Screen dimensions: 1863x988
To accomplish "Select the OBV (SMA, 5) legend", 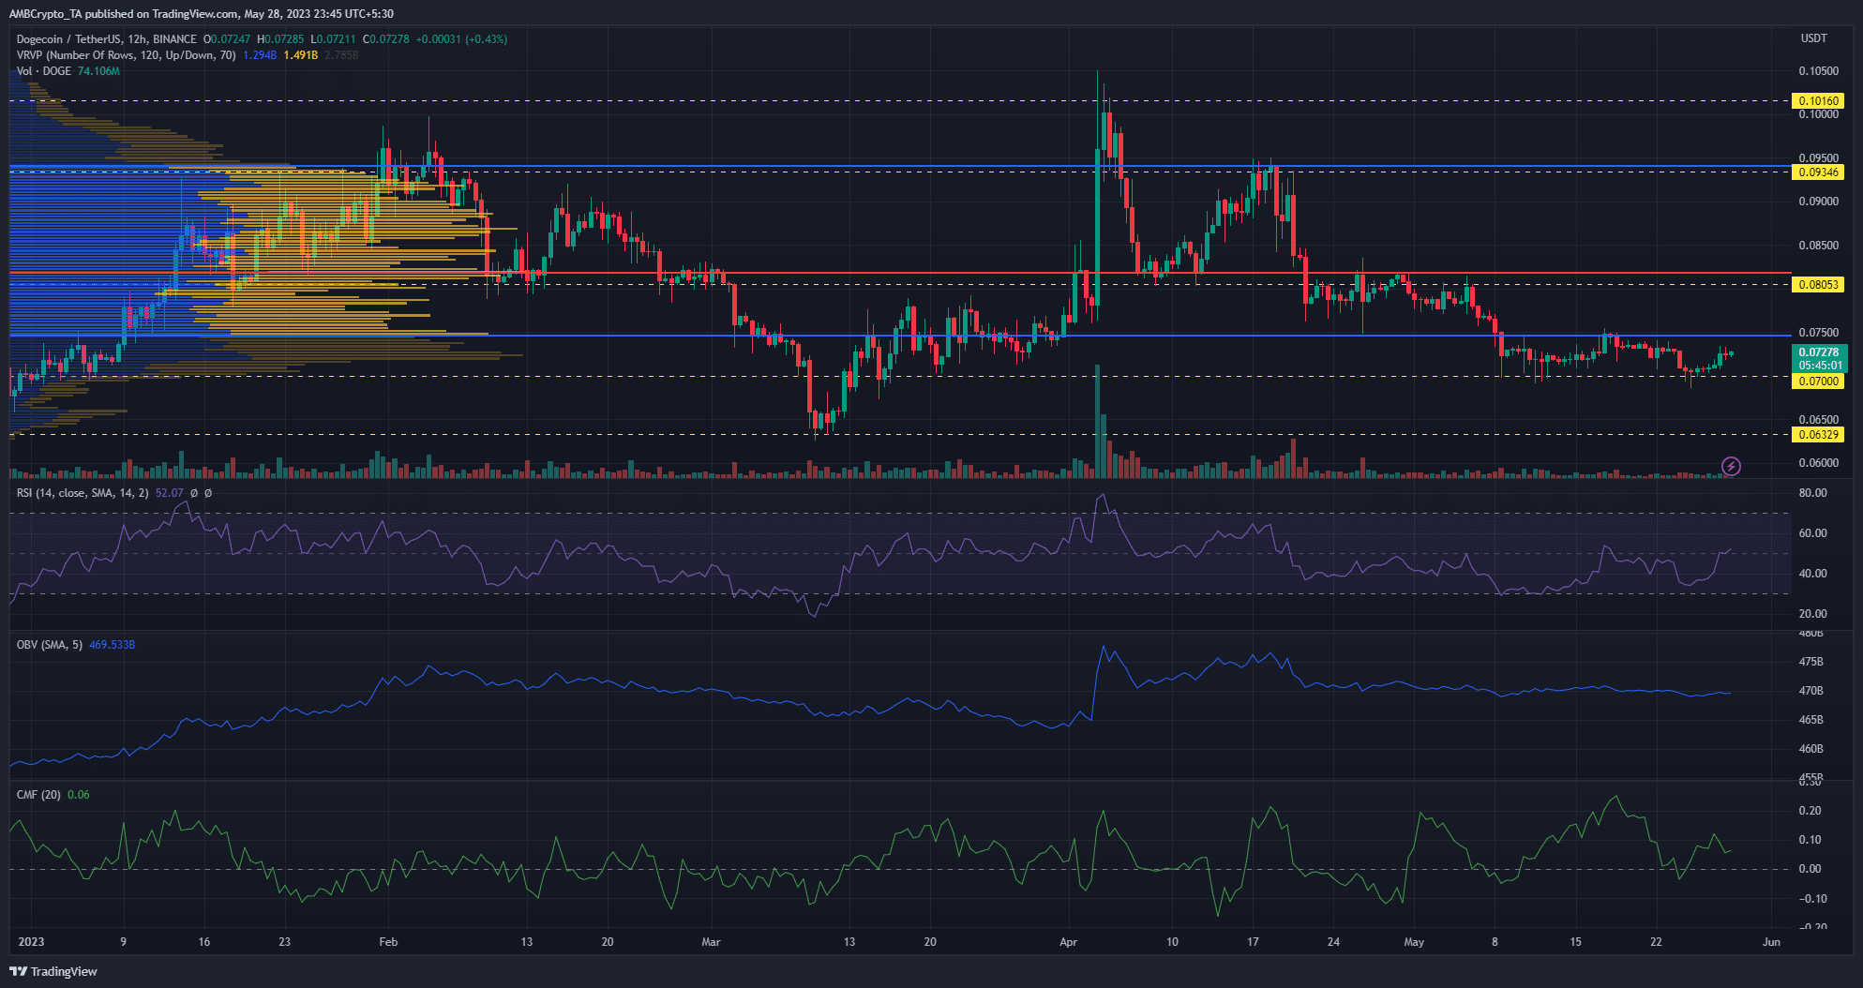I will click(49, 645).
